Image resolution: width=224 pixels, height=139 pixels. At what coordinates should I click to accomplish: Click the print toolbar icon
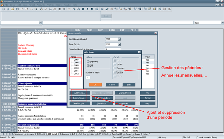[36, 9]
